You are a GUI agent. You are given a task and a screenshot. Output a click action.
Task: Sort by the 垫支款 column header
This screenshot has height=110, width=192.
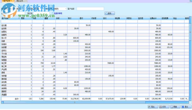(143, 18)
